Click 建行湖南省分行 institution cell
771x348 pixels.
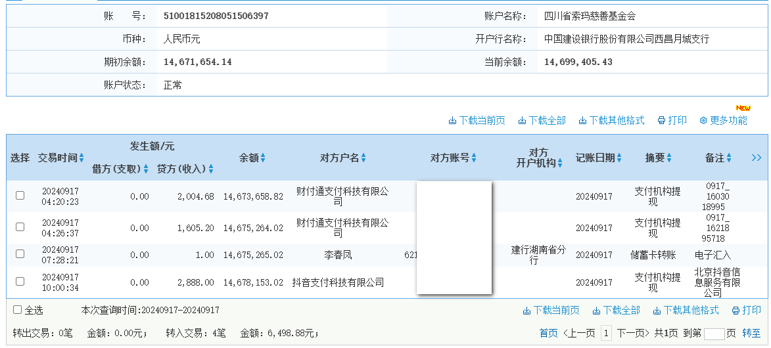(x=538, y=255)
